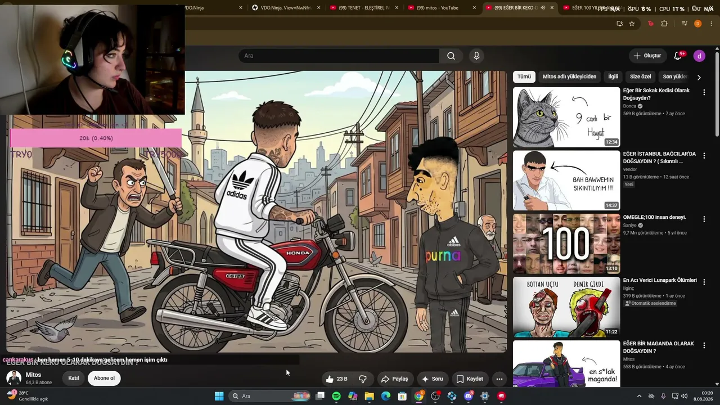Open weather widget showing 28°C
Image resolution: width=720 pixels, height=405 pixels.
pos(28,396)
